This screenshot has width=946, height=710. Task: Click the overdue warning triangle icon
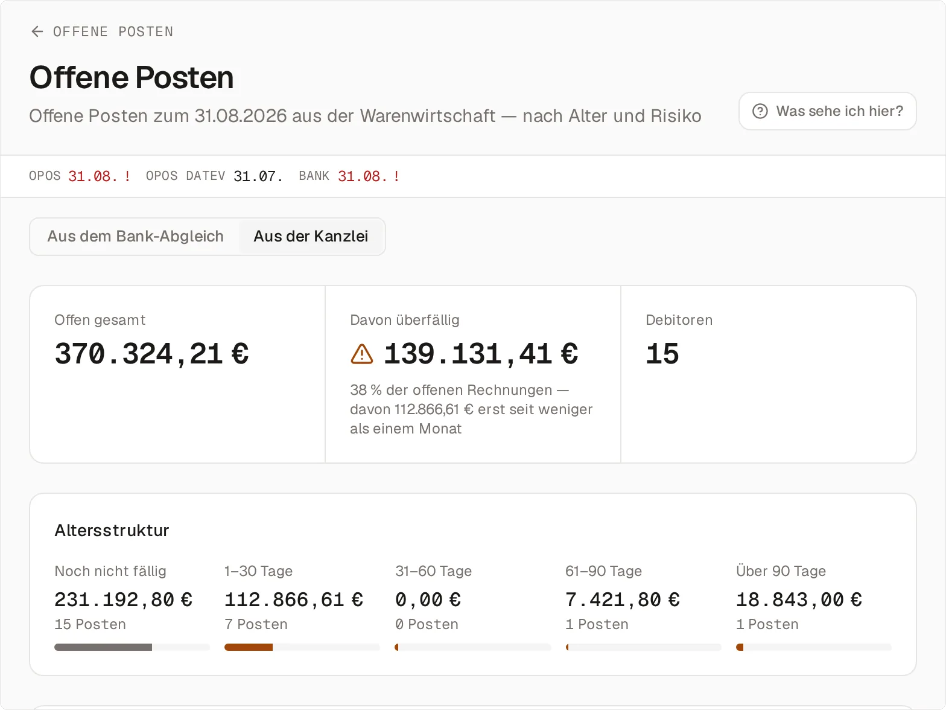362,354
